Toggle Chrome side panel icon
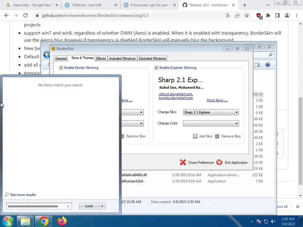Screen dimensions: 303x227 (278, 15)
